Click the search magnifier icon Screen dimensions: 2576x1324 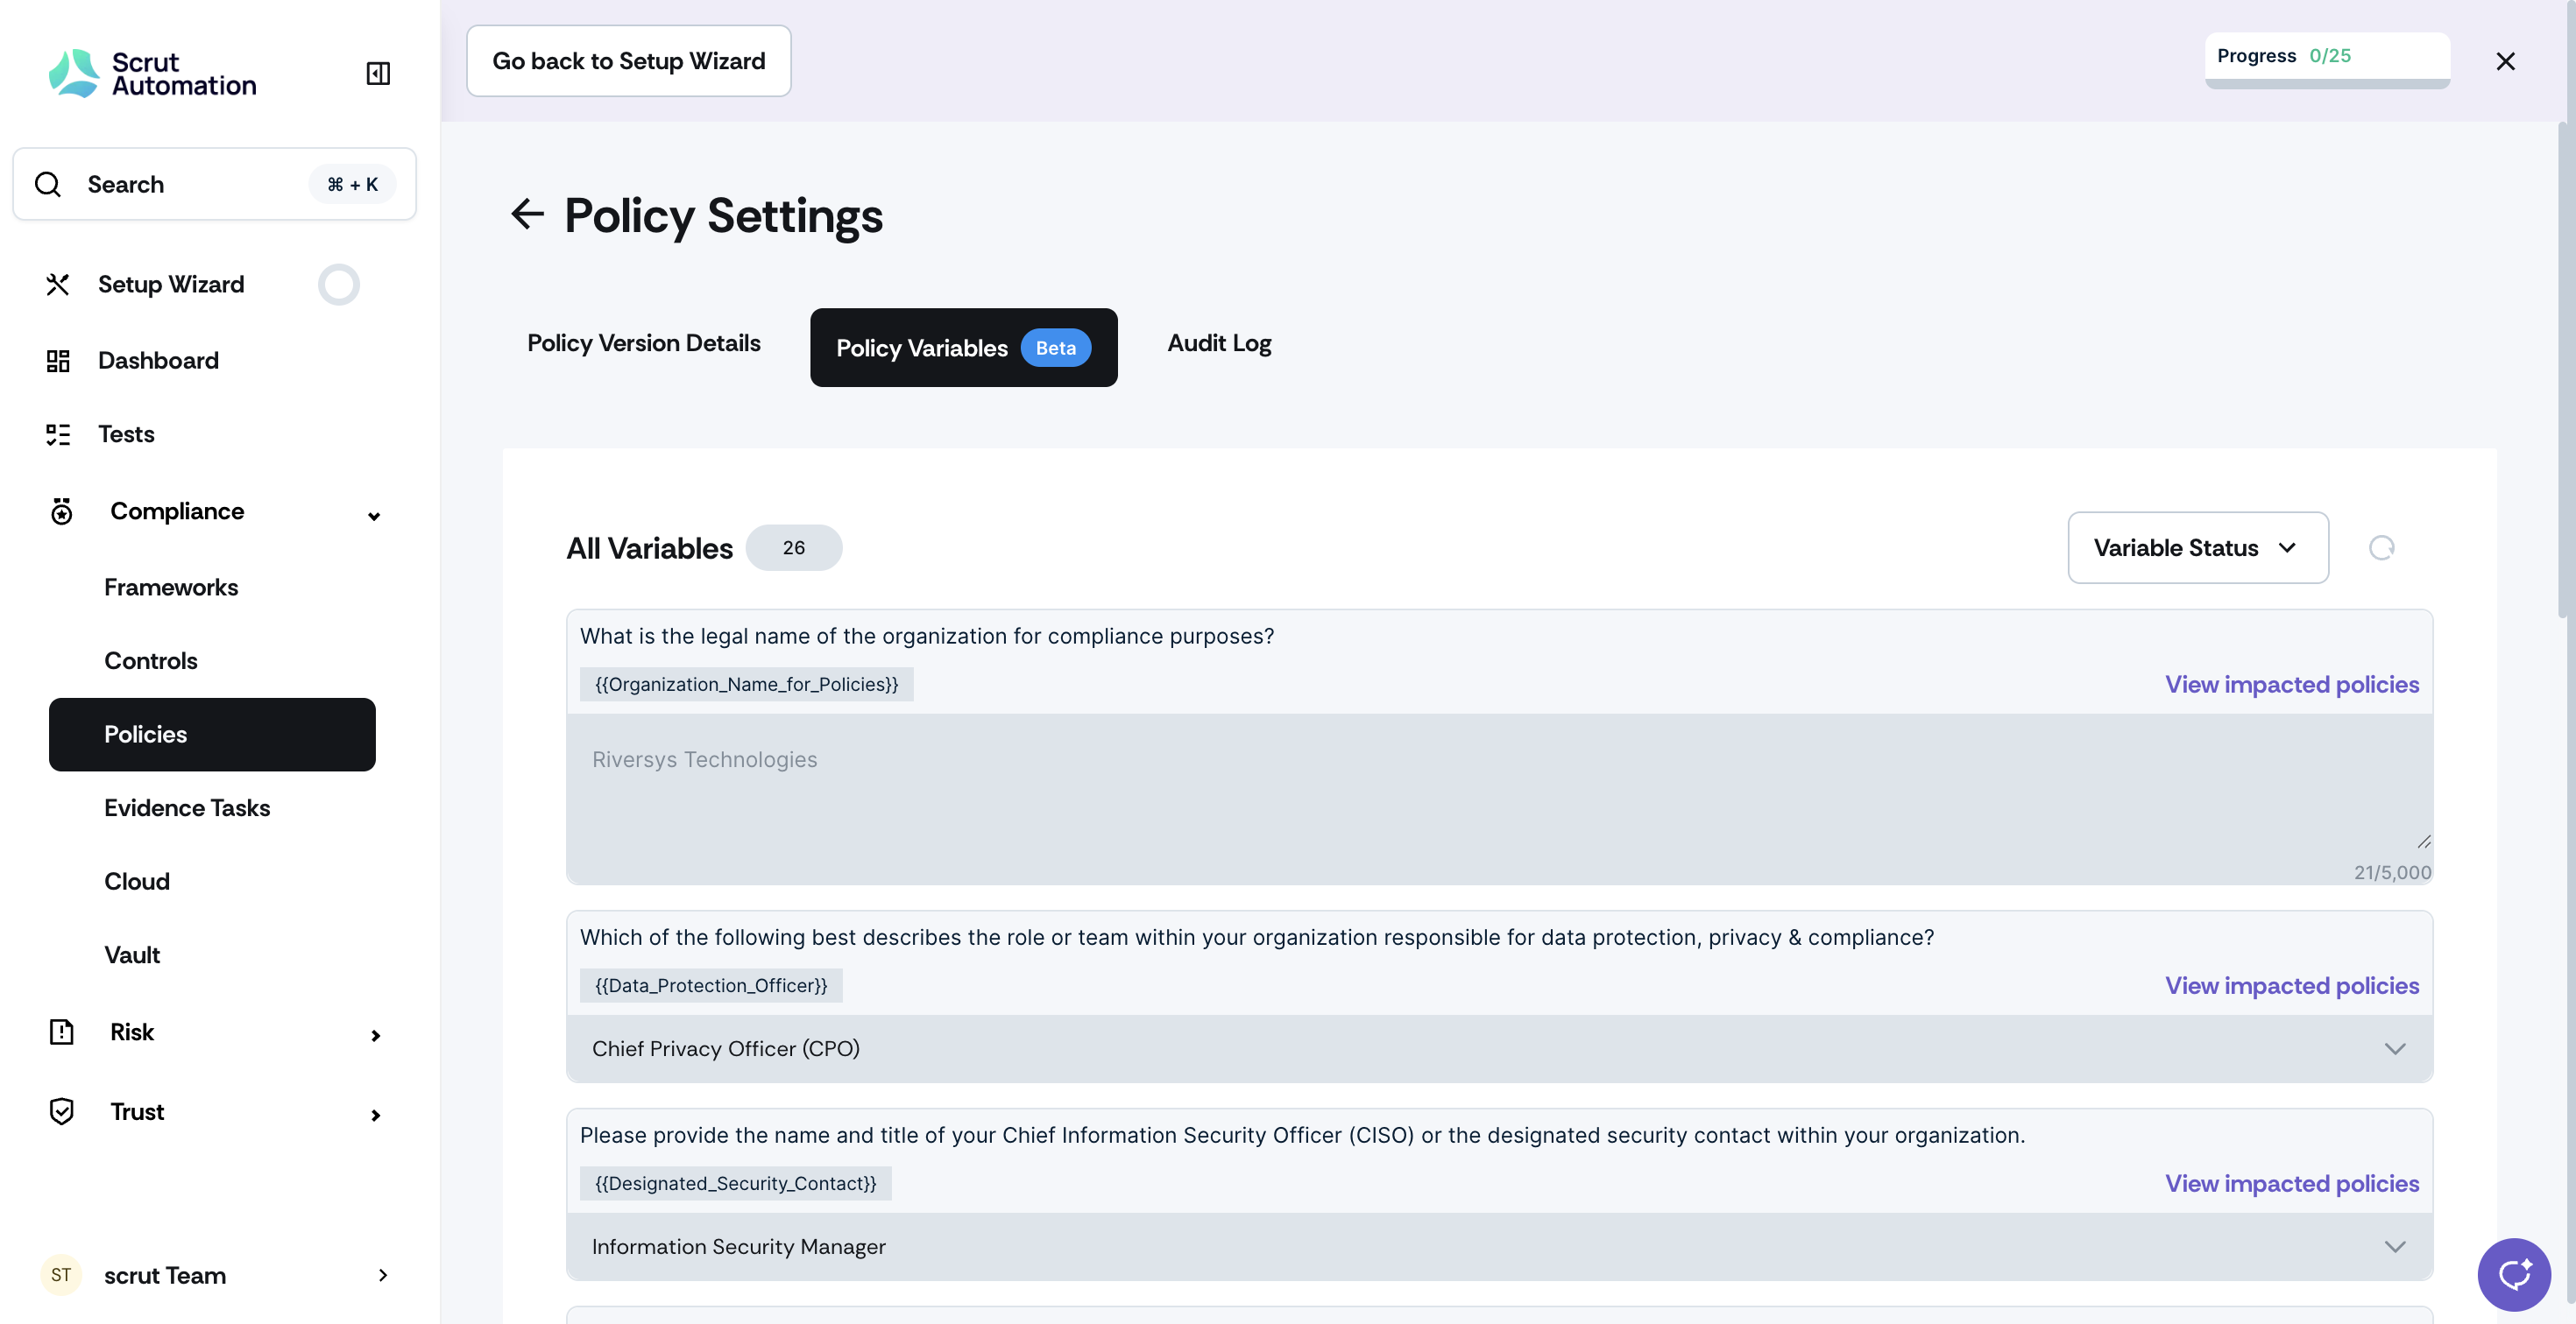[48, 184]
